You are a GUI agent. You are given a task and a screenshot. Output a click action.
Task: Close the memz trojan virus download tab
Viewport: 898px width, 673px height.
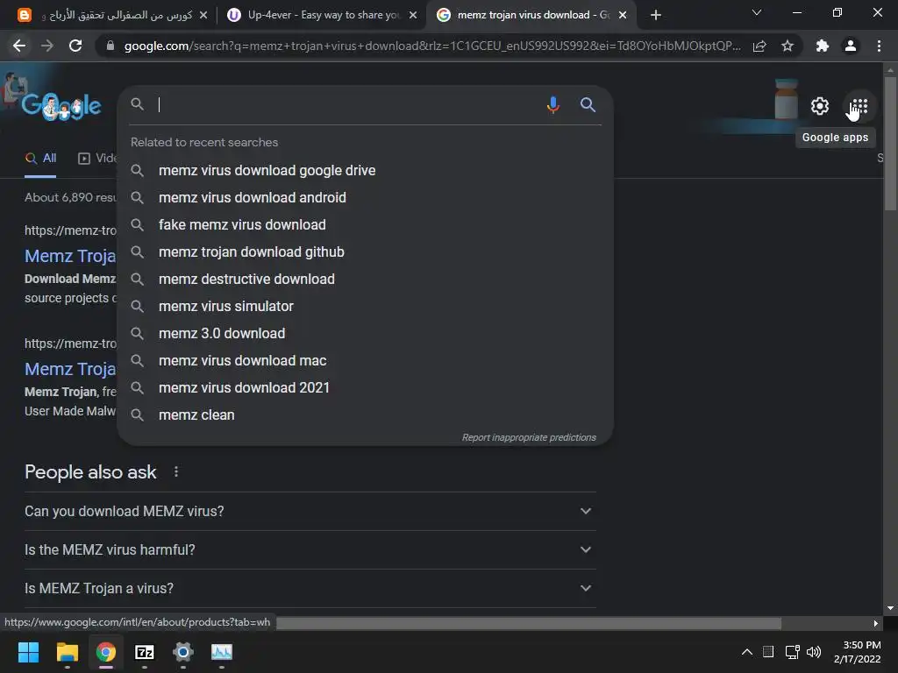click(623, 15)
